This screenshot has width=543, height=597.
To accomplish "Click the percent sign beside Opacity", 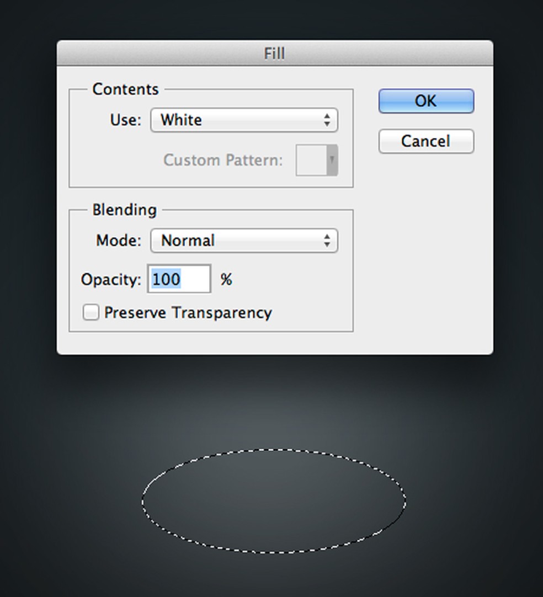I will point(226,279).
